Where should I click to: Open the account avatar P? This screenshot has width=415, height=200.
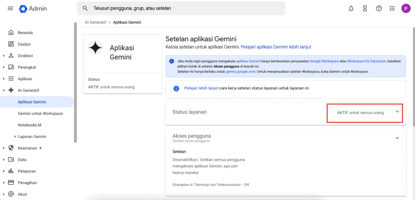tap(406, 9)
